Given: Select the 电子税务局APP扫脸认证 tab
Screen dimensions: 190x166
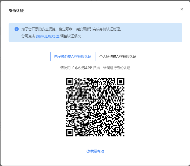Looking at the screenshot, I should point(73,56).
